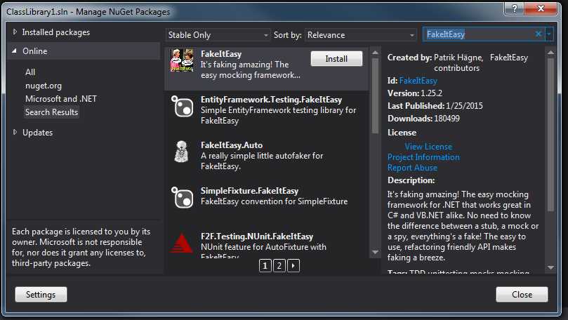Select Microsoft and .NET source
Viewport: 568px width, 320px height.
61,99
